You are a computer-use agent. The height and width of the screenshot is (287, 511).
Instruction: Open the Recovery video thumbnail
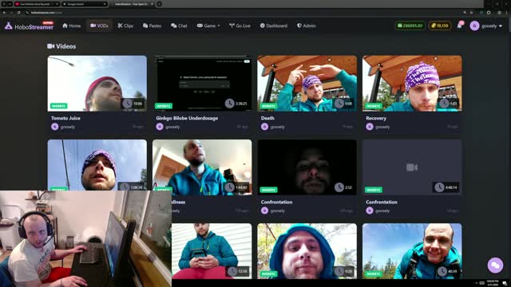[x=412, y=83]
